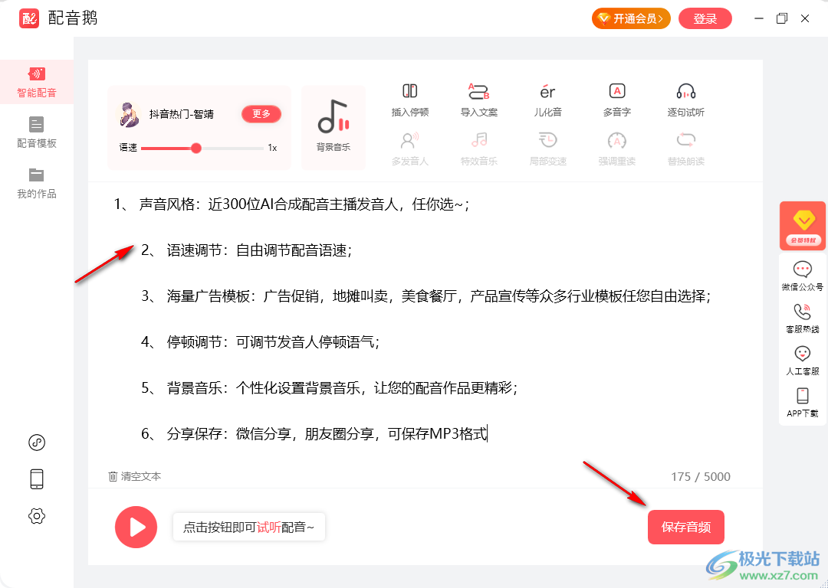
Task: Expand more voices with 更多 button
Action: [261, 114]
